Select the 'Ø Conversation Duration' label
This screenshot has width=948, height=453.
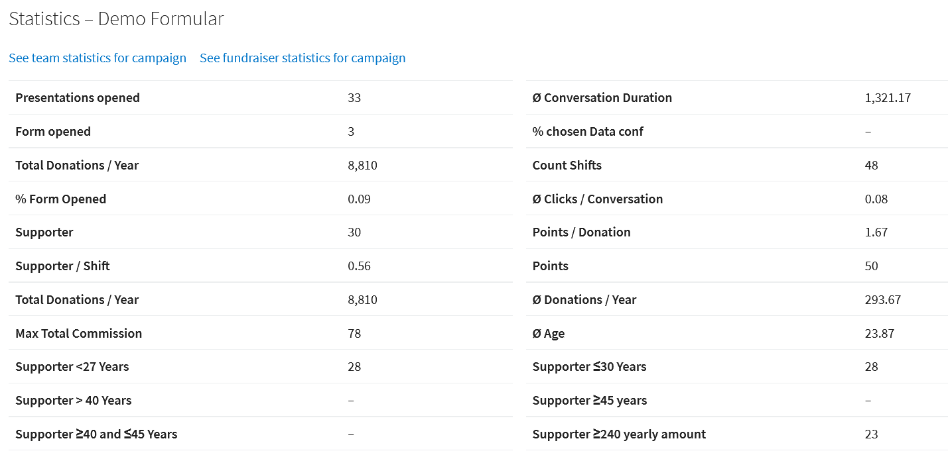[602, 97]
